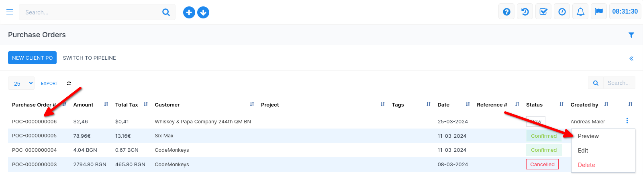Open three-dot actions menu for POC-0000000006
The height and width of the screenshot is (175, 643).
627,121
